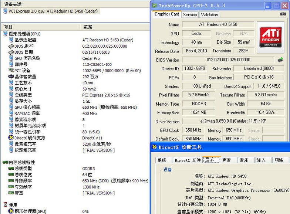The height and width of the screenshot is (214, 290).
Task: Click the Bus Interface field PCI-E x16
Action: pyautogui.click(x=259, y=77)
